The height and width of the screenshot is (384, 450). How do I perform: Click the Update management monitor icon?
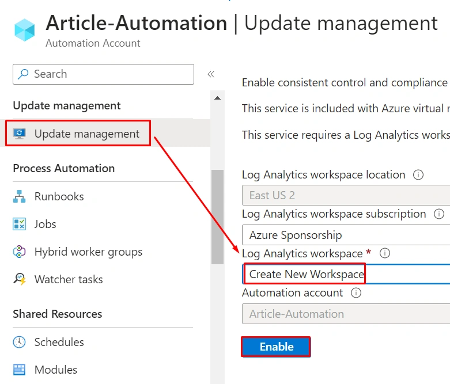(19, 134)
